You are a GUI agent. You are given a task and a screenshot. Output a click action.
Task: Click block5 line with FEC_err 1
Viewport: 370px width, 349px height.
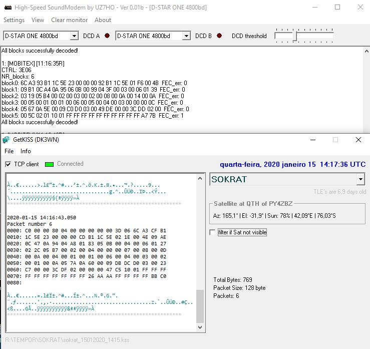(93, 116)
